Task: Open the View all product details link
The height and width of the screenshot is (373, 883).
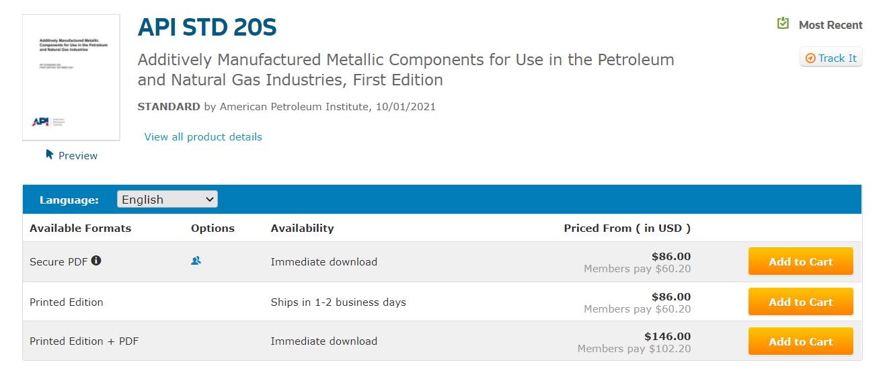Action: [203, 137]
